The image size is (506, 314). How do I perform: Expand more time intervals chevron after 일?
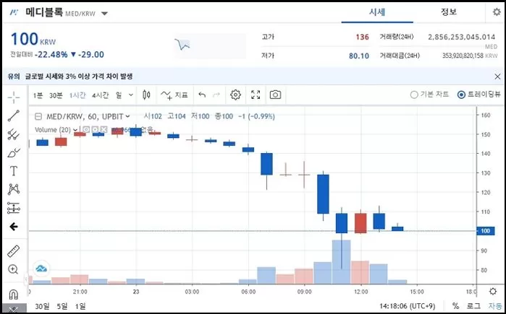(131, 95)
